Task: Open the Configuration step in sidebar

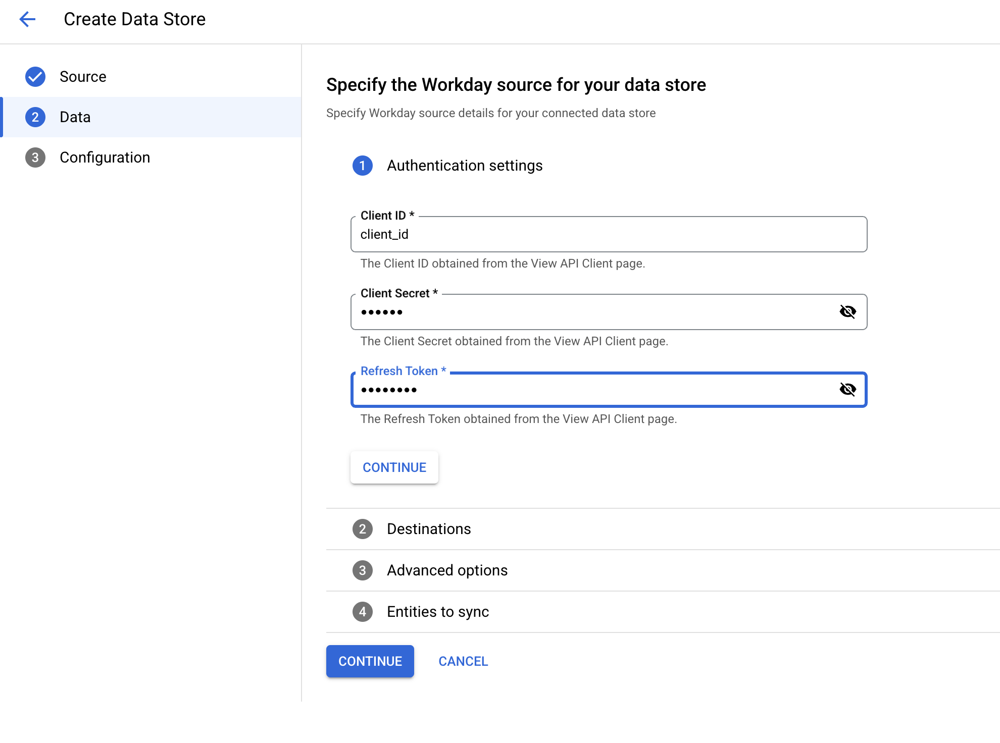Action: (152, 157)
